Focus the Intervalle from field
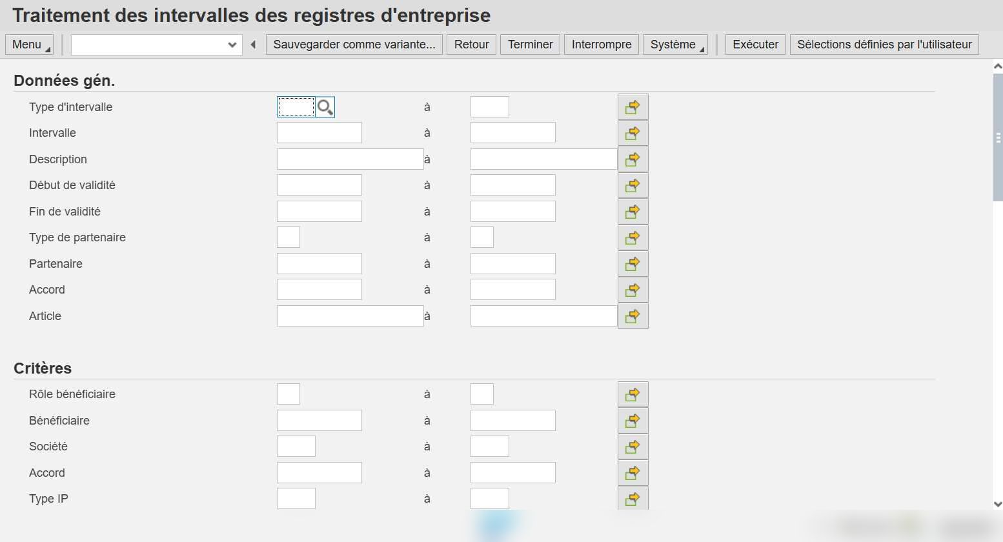Image resolution: width=1003 pixels, height=542 pixels. coord(319,133)
